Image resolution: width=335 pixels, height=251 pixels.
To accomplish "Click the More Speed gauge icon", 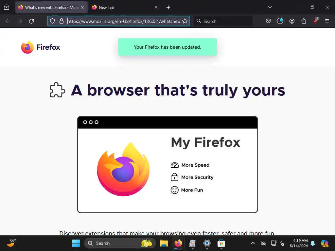I will tap(175, 165).
